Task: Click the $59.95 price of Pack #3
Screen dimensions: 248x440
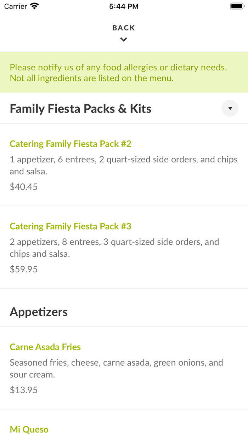Action: 24,269
